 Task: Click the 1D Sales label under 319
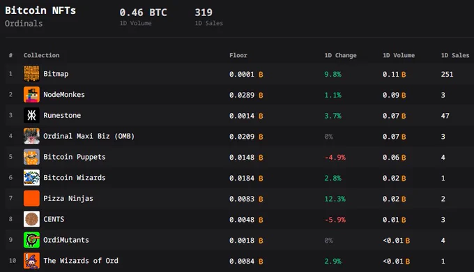click(x=209, y=23)
